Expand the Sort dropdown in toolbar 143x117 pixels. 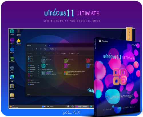64,53
